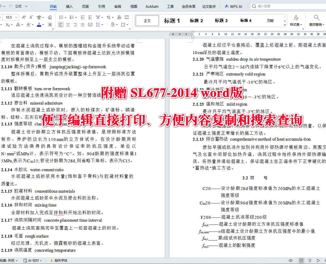Open the Style Set (样式集) icon
Viewport: 326px width, 264px height.
pyautogui.click(x=296, y=20)
